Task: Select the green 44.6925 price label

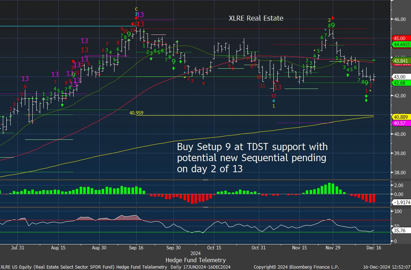Action: (x=401, y=44)
